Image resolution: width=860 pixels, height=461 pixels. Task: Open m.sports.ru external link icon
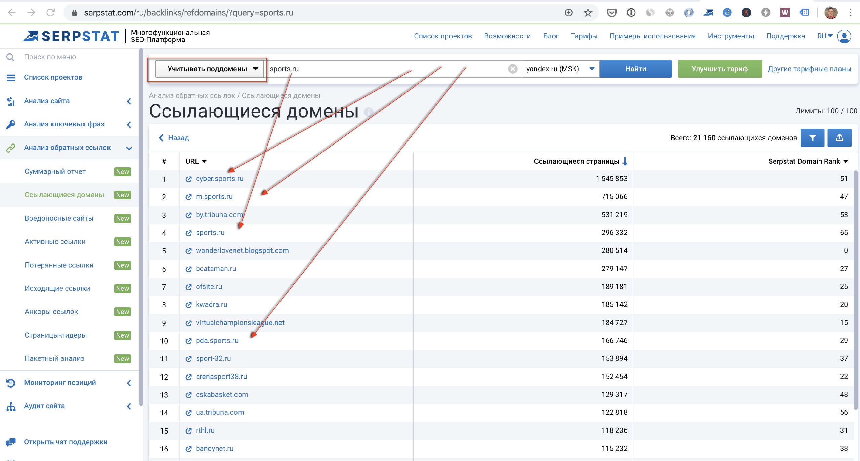pyautogui.click(x=188, y=197)
